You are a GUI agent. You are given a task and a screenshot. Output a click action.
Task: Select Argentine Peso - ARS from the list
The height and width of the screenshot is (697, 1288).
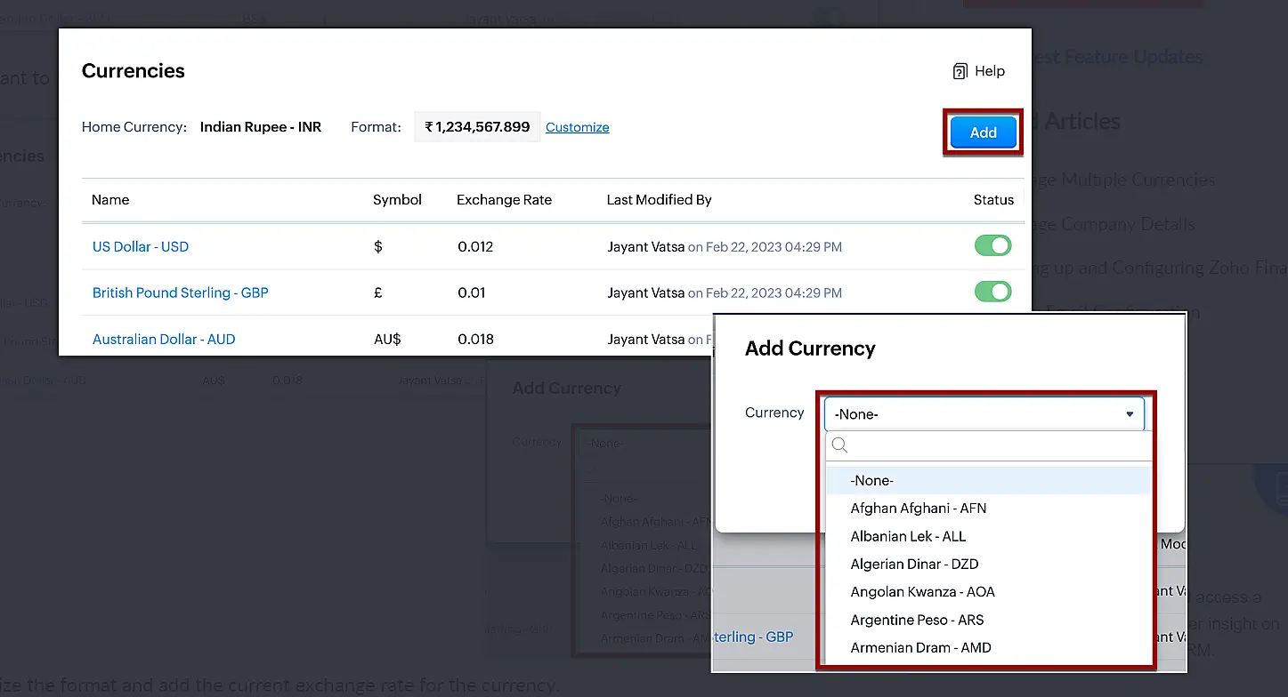[x=918, y=620]
